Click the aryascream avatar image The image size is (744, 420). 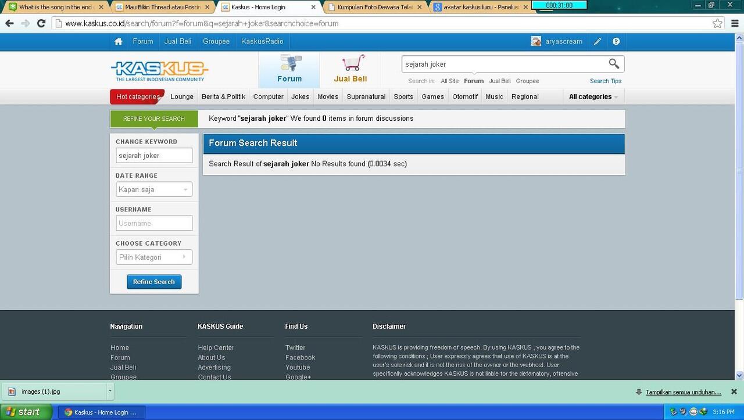pyautogui.click(x=536, y=41)
